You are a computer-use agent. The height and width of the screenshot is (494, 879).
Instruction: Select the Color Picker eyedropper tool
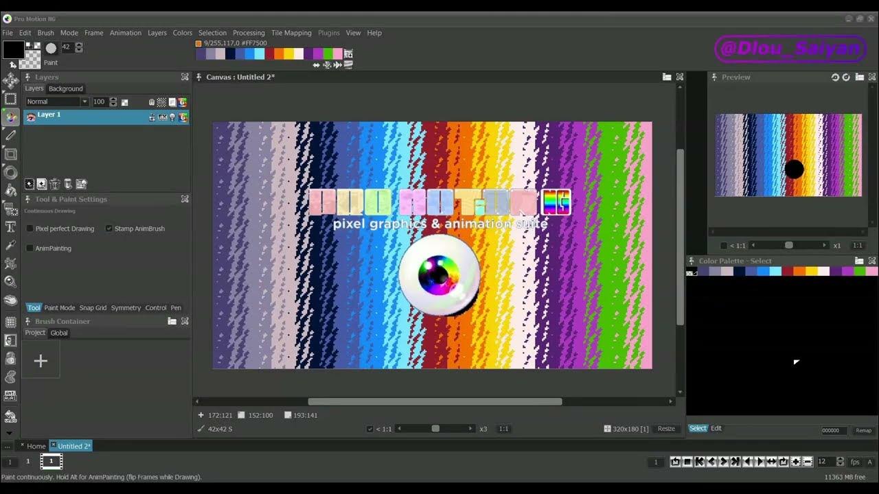coord(10,245)
